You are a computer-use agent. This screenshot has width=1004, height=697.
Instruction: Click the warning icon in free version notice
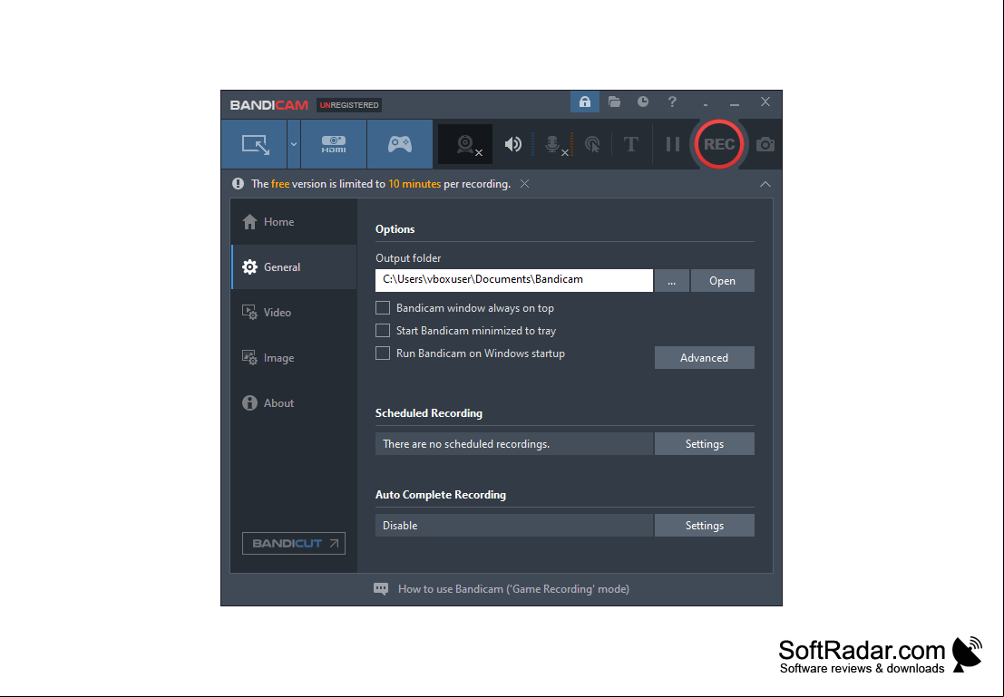coord(239,184)
